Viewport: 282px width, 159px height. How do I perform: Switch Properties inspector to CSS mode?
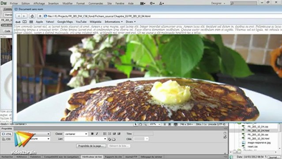click(7, 139)
